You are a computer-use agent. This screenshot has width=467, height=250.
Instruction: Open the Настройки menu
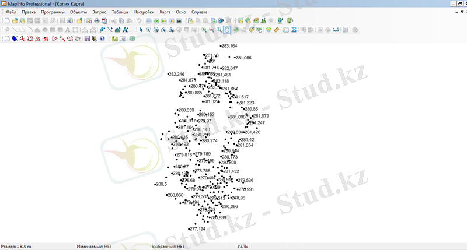[x=144, y=12]
